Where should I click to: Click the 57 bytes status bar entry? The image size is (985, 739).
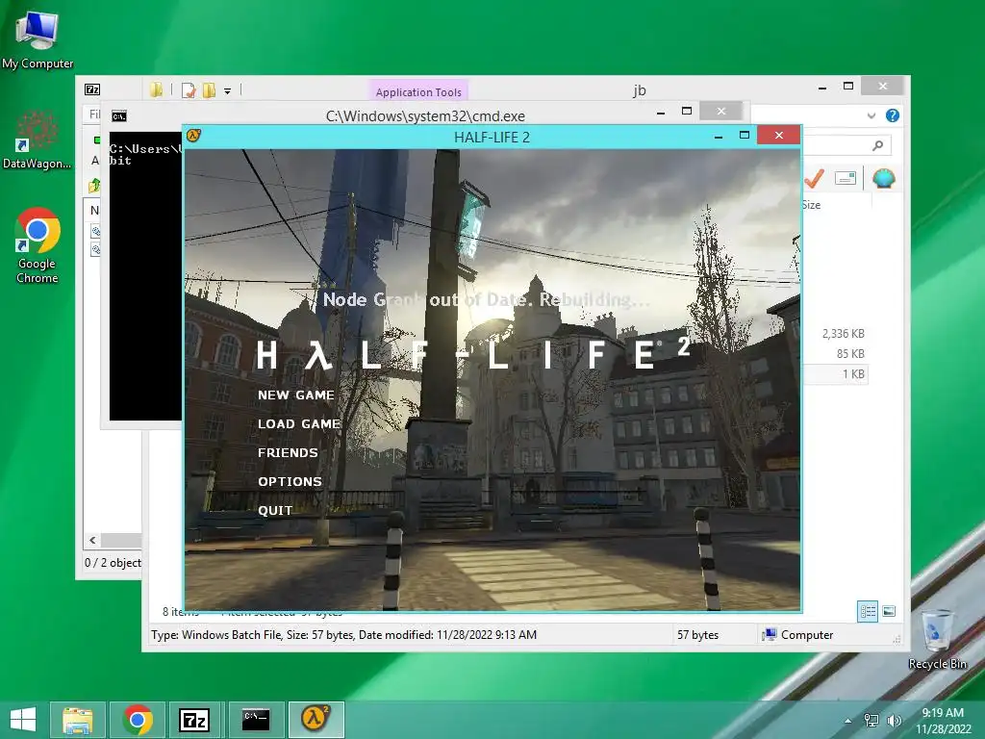[x=698, y=635]
